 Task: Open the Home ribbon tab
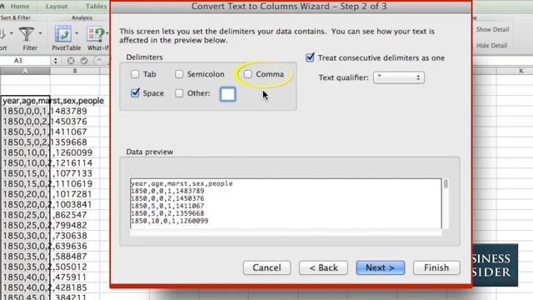coord(20,6)
